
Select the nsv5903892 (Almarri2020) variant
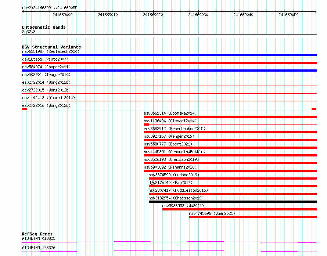coord(170,167)
